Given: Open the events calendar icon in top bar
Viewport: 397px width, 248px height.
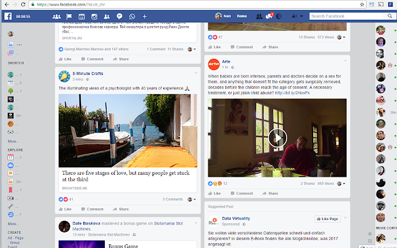Looking at the screenshot, I should pos(81,17).
